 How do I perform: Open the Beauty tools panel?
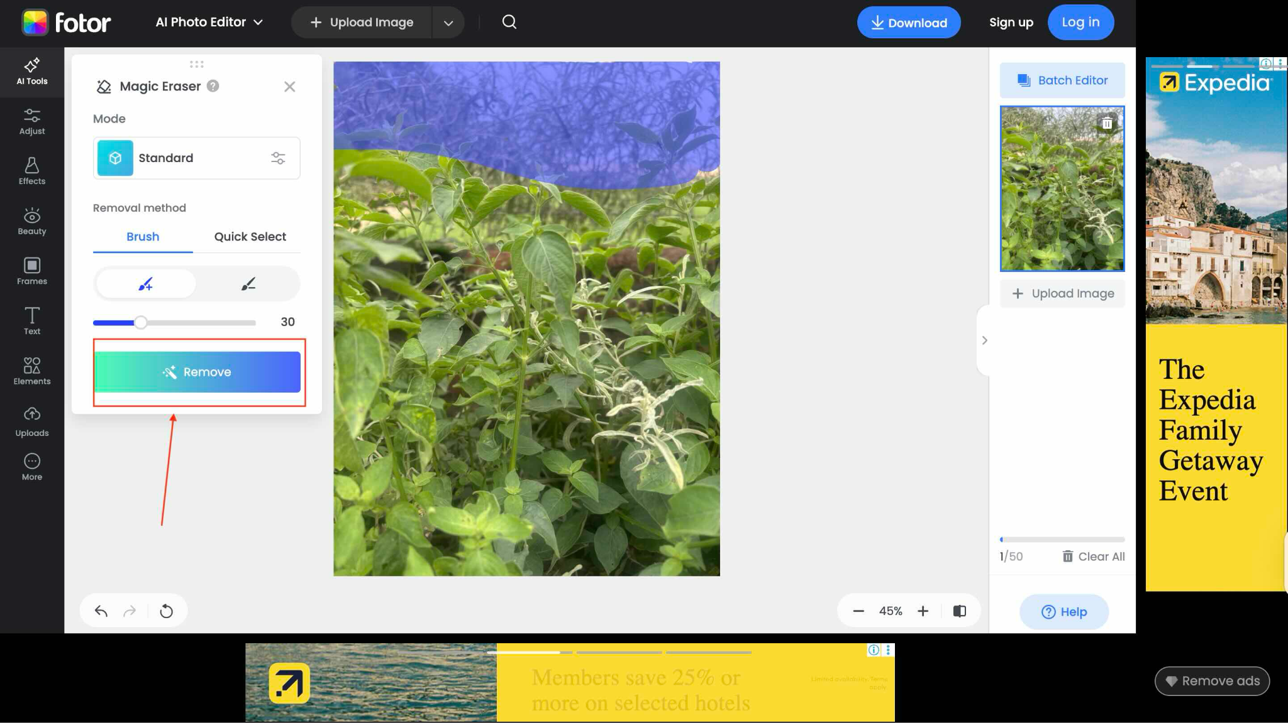click(31, 221)
